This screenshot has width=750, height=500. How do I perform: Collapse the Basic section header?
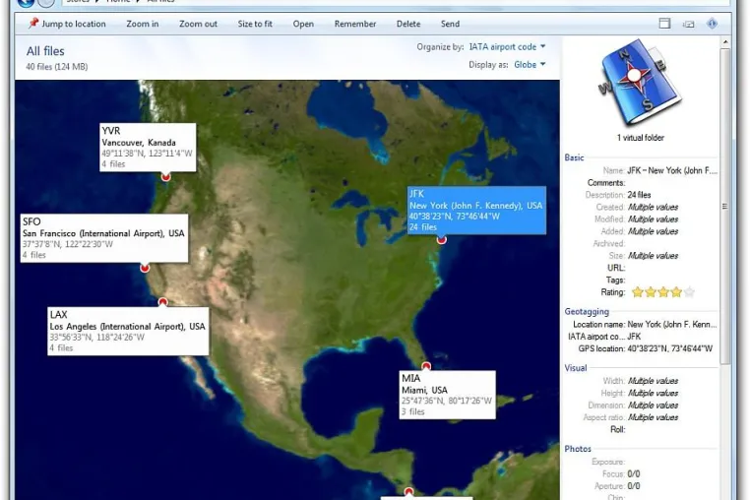coord(574,157)
